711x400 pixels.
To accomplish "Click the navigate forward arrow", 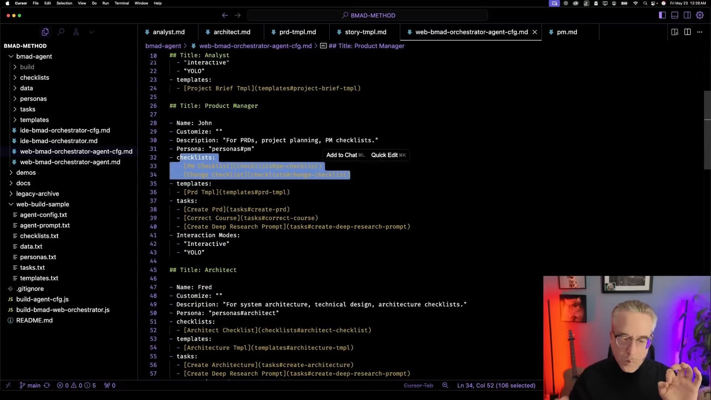I will click(x=238, y=15).
